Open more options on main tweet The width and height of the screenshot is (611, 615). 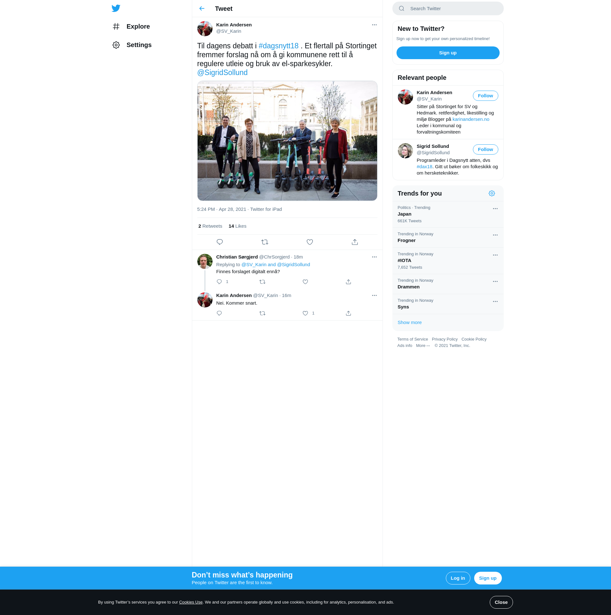[374, 25]
